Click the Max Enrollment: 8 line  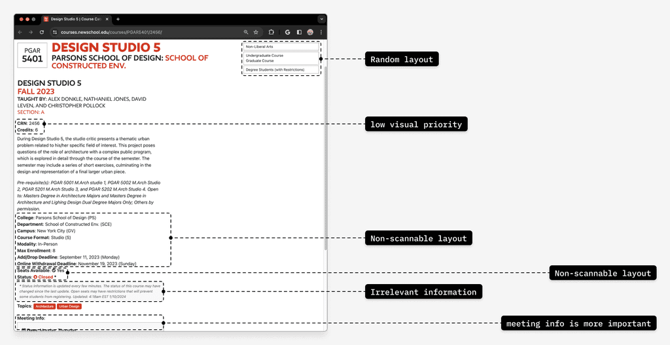[x=37, y=251]
